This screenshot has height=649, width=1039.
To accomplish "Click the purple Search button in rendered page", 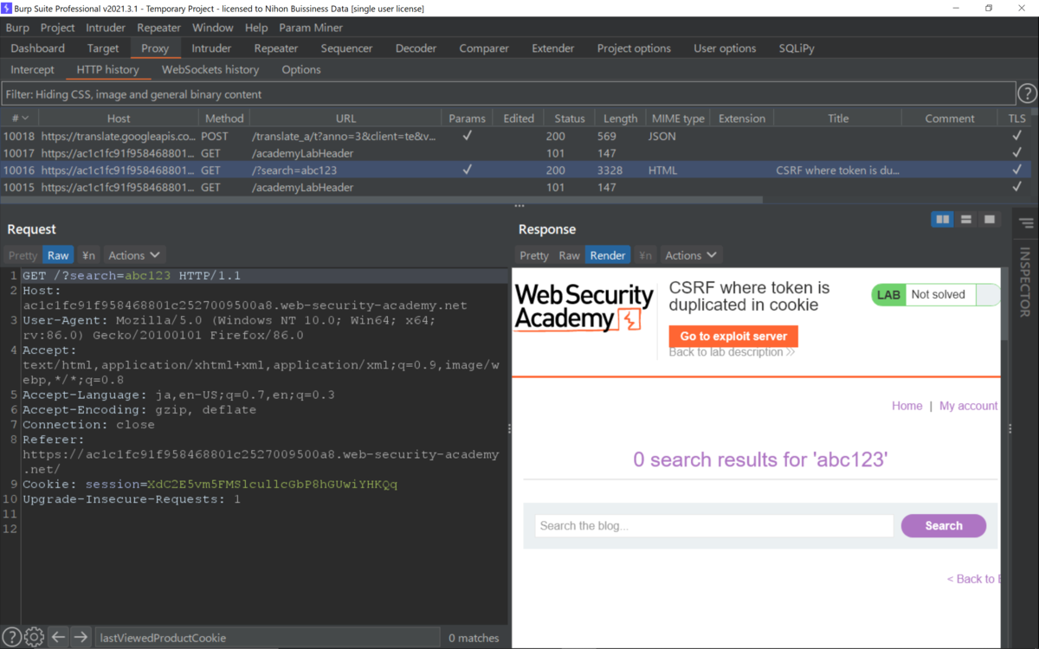I will 944,525.
